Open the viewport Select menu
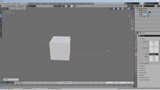The height and width of the screenshot is (90, 160). click(15, 8)
